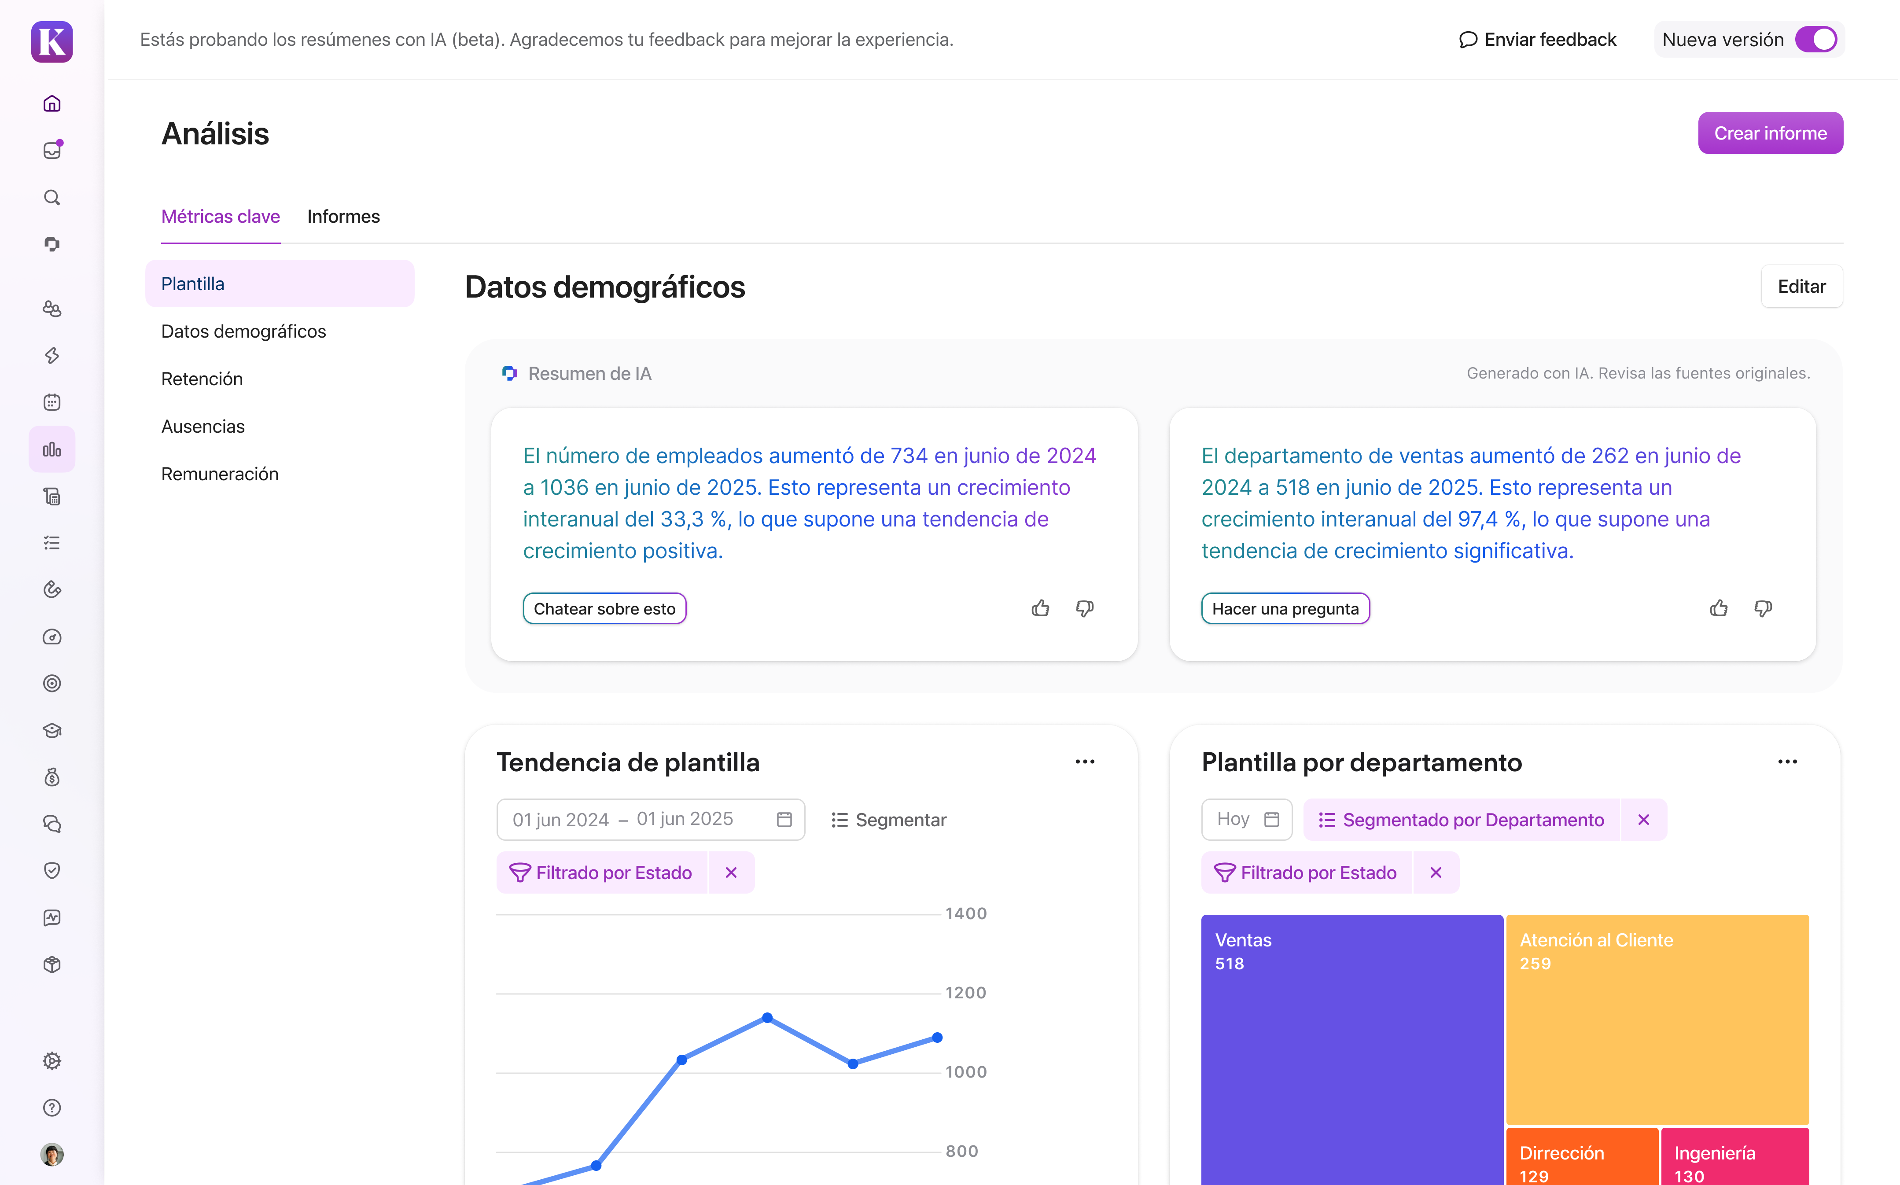Remove Filtrado por Estado on Tendencia chart

(x=730, y=872)
